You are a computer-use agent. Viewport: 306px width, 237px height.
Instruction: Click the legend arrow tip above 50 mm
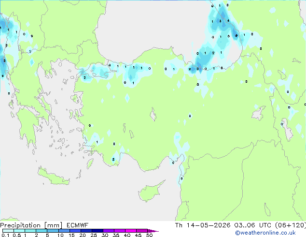point(153,231)
